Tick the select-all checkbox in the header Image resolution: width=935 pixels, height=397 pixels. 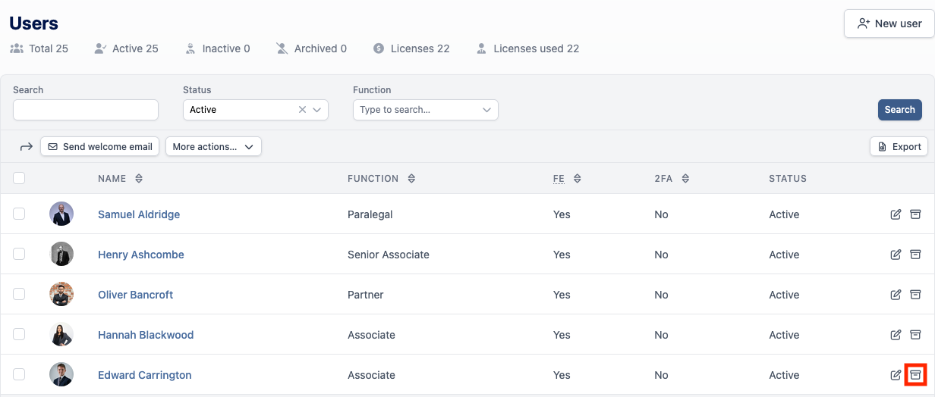pyautogui.click(x=19, y=178)
